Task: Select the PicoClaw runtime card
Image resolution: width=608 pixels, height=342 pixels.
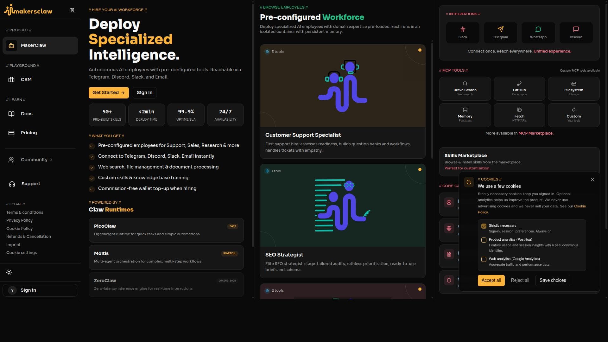Action: click(x=166, y=230)
